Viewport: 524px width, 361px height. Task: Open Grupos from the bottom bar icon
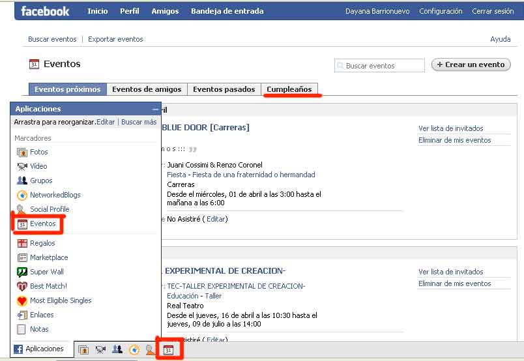point(117,349)
